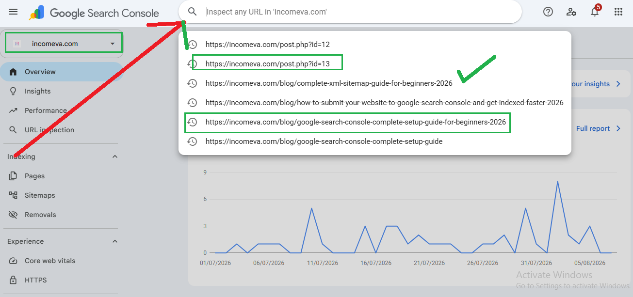Click history icon beside setup-guide-for-beginners-2026 suggestion

pyautogui.click(x=193, y=122)
